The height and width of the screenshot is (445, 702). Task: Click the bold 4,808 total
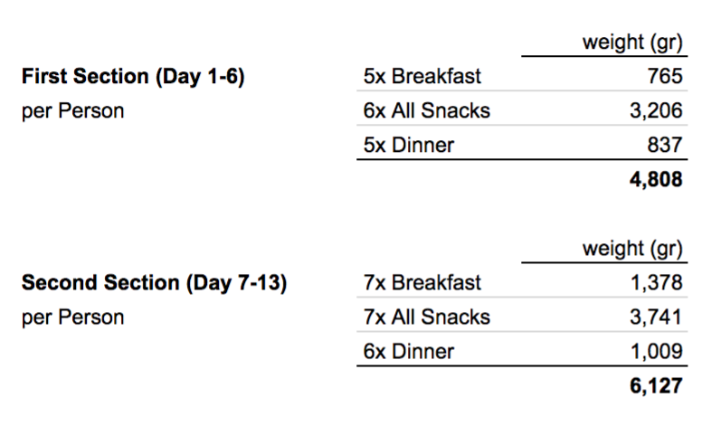[x=655, y=180]
